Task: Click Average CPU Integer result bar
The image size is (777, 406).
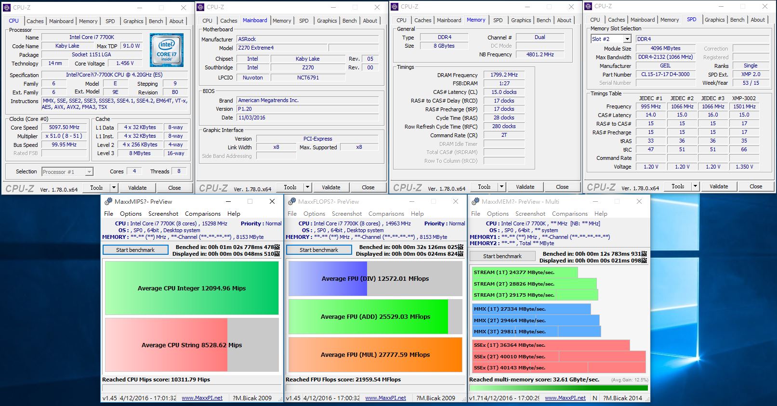Action: click(192, 288)
